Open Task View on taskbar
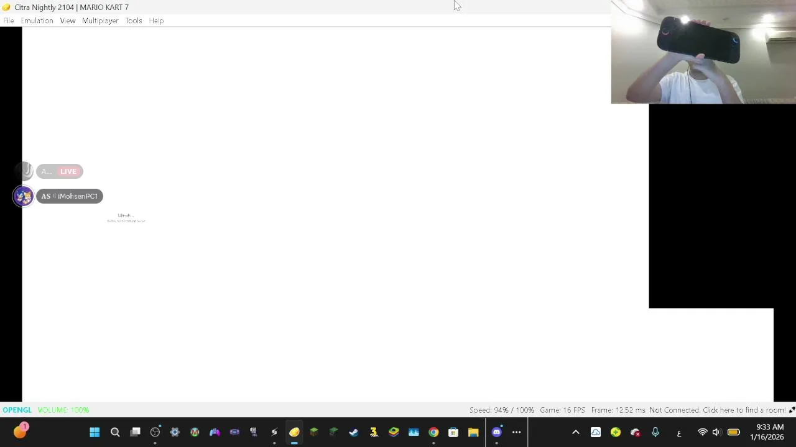The image size is (796, 447). tap(135, 432)
